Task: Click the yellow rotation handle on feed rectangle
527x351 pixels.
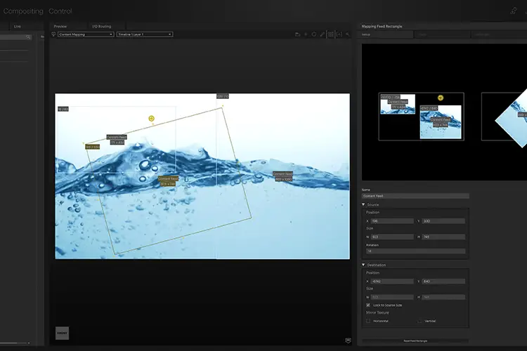Action: [x=151, y=118]
